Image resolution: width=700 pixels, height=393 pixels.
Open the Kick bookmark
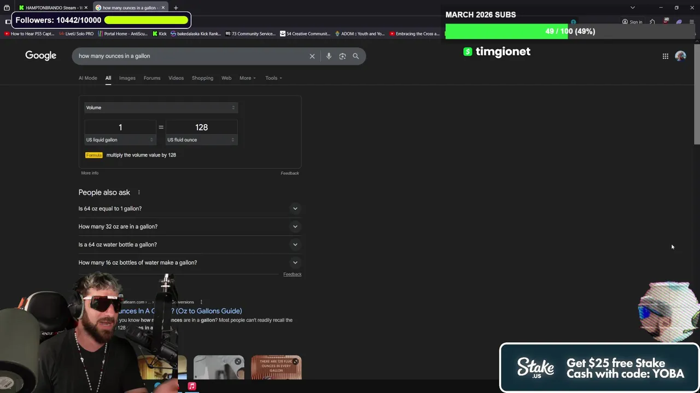click(159, 34)
